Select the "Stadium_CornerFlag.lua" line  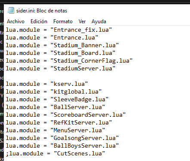click(69, 61)
